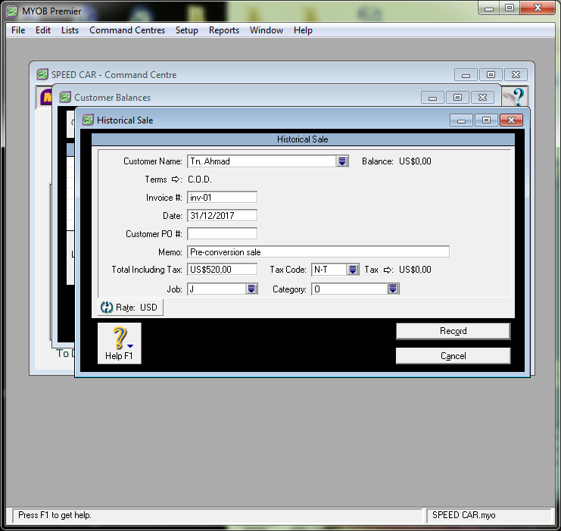Click the Job input field
561x531 pixels.
tap(217, 289)
